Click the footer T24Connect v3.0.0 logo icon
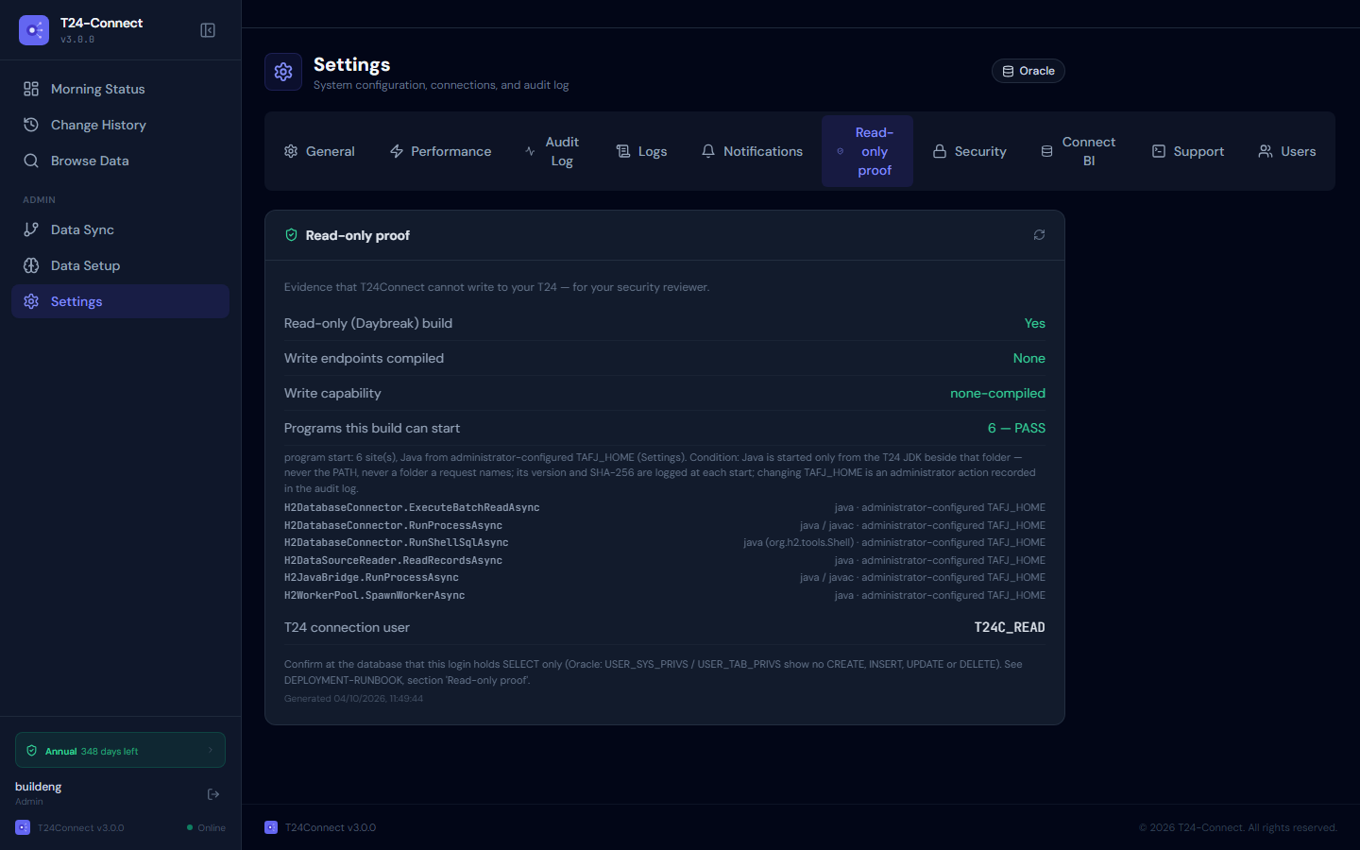The width and height of the screenshot is (1360, 850). (x=271, y=827)
